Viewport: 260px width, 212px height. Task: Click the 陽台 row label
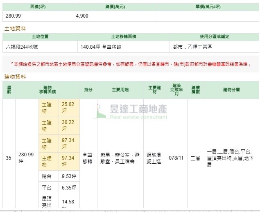click(47, 176)
